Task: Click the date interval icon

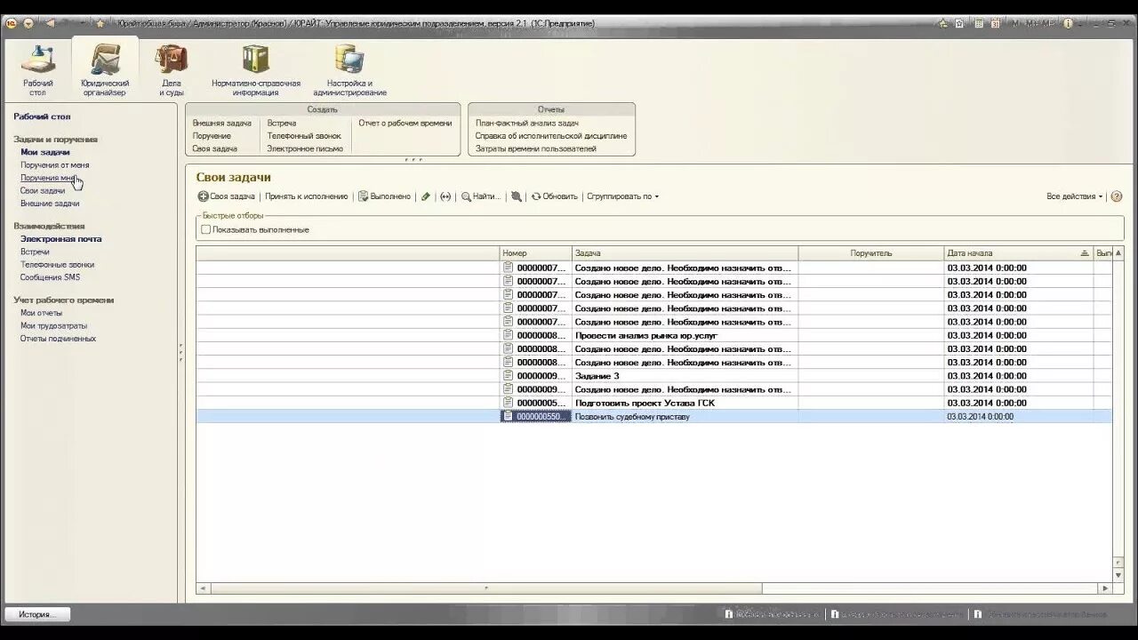Action: point(445,196)
